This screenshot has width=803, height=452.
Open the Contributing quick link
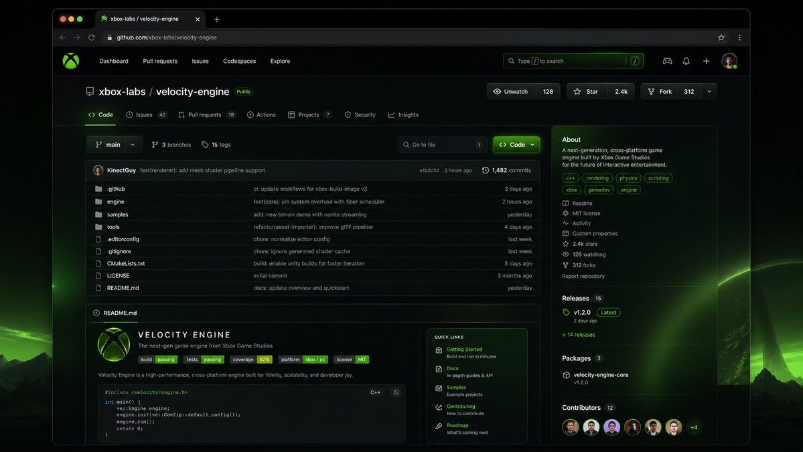click(461, 406)
